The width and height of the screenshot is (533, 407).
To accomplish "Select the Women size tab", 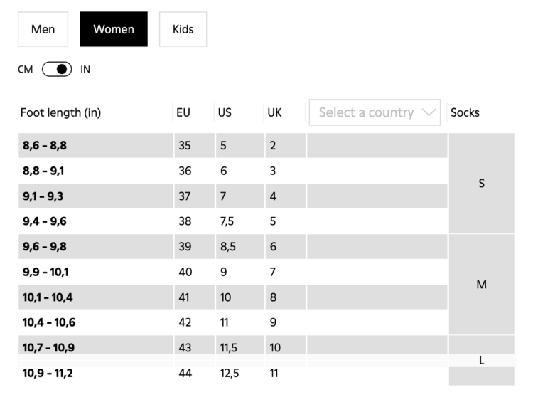I will 114,29.
